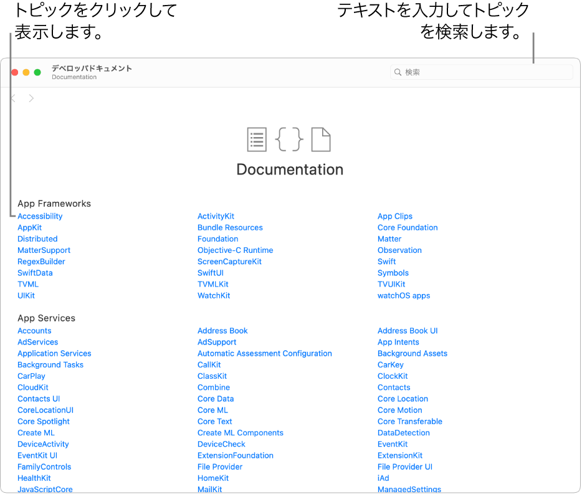Open the TVML link
This screenshot has height=494, width=582.
[x=28, y=284]
